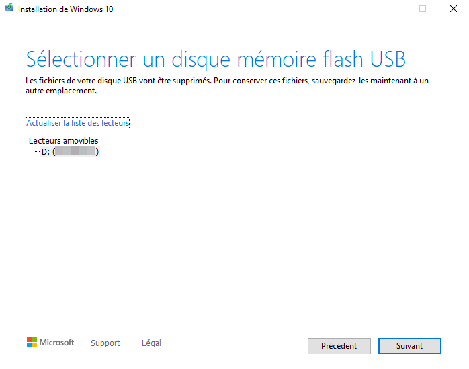Open the Support link
This screenshot has width=469, height=369.
[x=105, y=343]
